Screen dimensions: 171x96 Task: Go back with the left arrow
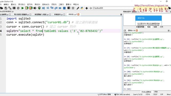click(87, 8)
